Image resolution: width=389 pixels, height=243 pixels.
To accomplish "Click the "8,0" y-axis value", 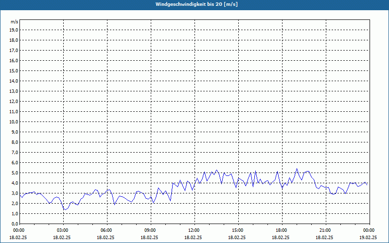I will 15,142.
